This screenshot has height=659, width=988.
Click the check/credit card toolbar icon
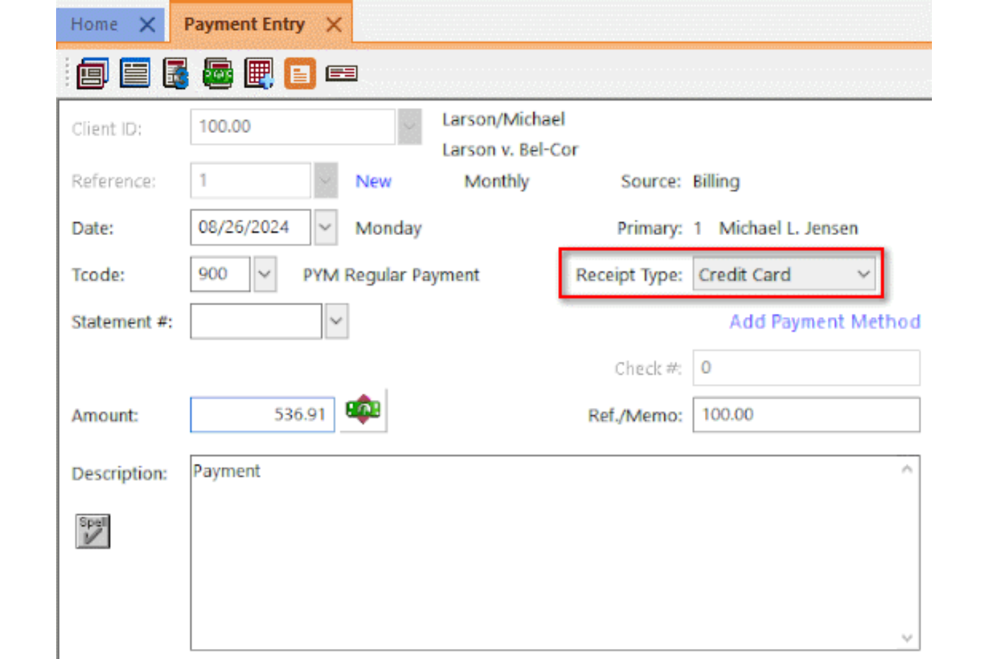click(x=341, y=73)
